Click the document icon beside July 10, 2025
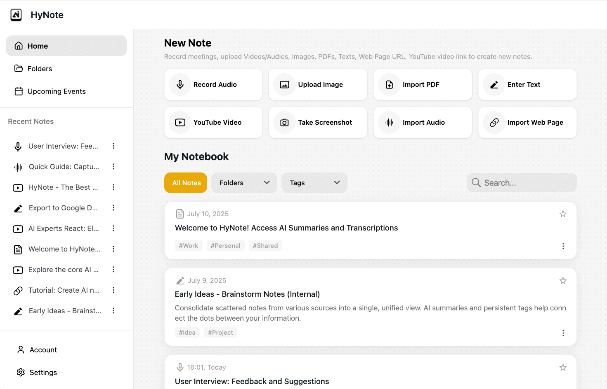 tap(180, 214)
